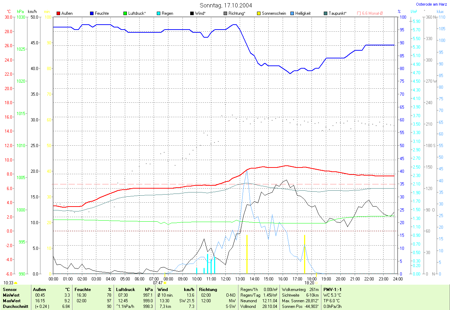Click the gray Richtung legend square

pos(225,13)
